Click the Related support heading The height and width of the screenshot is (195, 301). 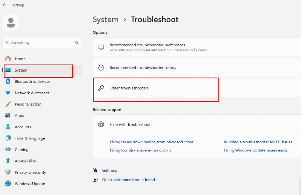[x=107, y=109]
